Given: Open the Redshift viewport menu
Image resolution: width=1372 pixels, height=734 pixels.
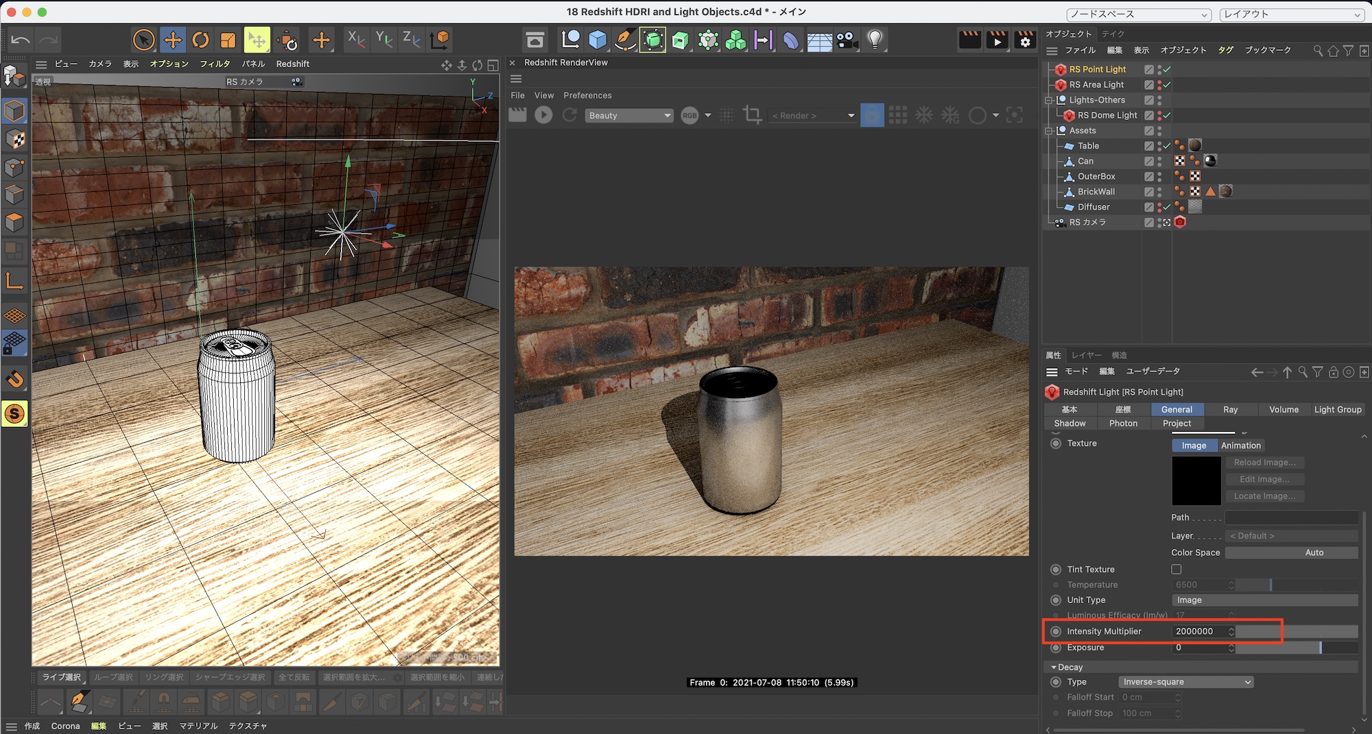Looking at the screenshot, I should [292, 64].
